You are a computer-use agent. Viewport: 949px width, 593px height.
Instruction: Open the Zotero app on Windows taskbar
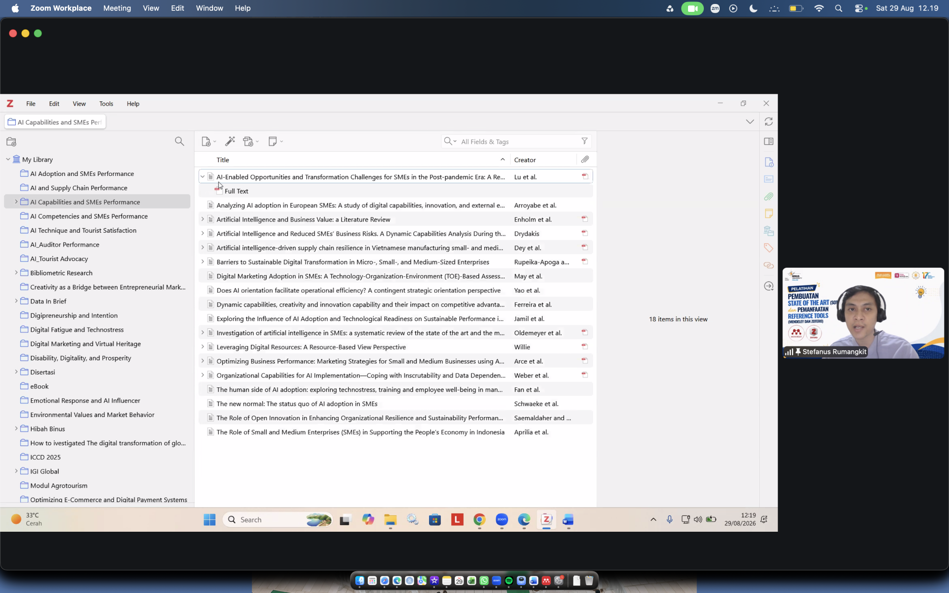546,519
